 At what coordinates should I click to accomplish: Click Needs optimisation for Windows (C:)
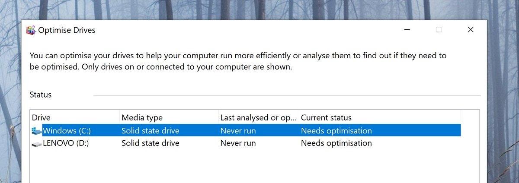pos(336,131)
